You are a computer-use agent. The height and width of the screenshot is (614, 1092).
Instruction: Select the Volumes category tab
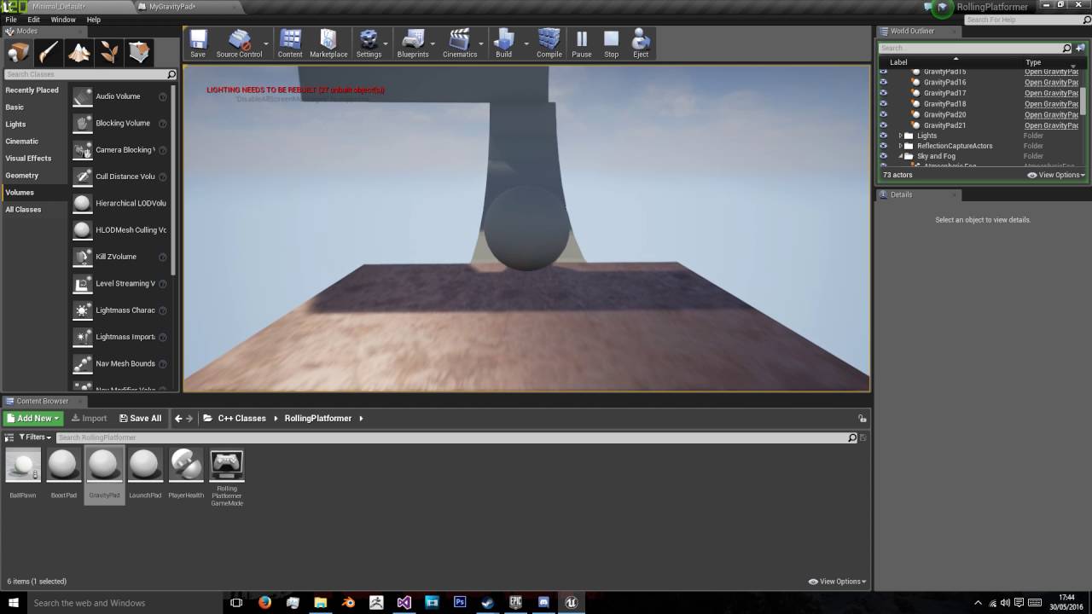point(34,193)
